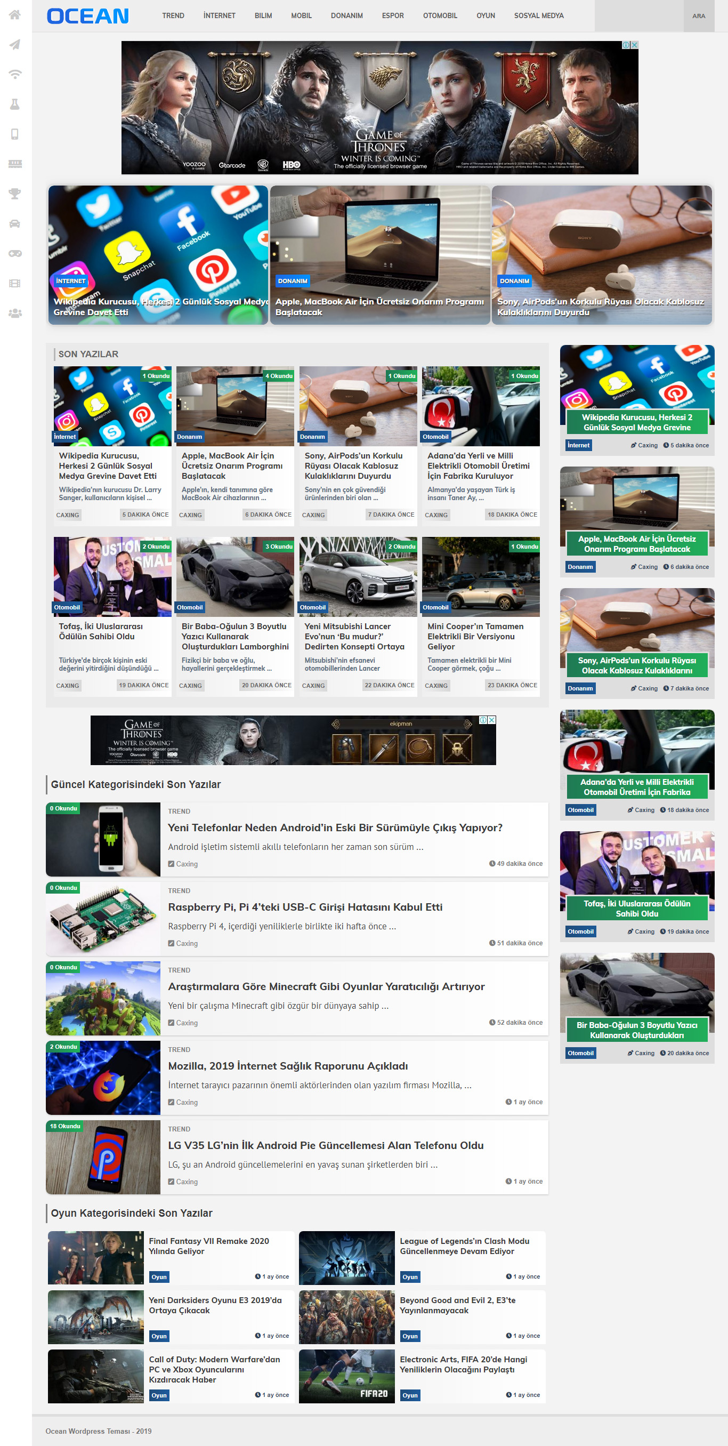Open the home icon in the sidebar
Image resolution: width=728 pixels, height=1446 pixels.
pyautogui.click(x=15, y=14)
